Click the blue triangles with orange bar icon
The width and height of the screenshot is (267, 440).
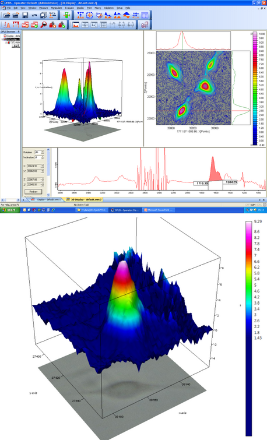click(x=80, y=15)
